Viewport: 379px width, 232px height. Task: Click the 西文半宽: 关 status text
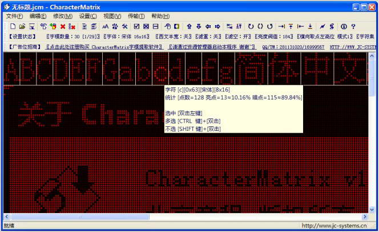point(174,37)
